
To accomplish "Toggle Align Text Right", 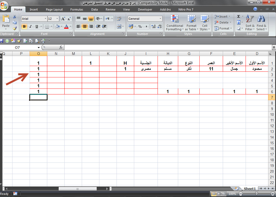I will click(91, 27).
